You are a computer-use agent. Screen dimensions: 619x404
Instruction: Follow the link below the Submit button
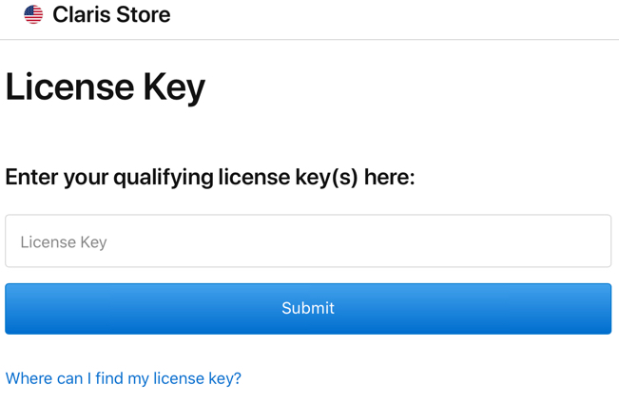[x=124, y=378]
